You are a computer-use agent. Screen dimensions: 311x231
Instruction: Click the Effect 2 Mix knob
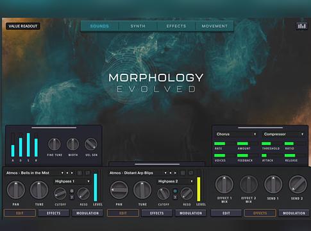(x=249, y=184)
